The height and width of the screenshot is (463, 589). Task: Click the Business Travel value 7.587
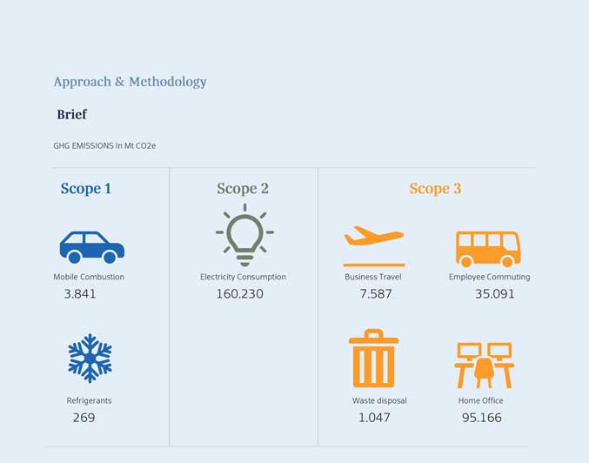pos(376,294)
